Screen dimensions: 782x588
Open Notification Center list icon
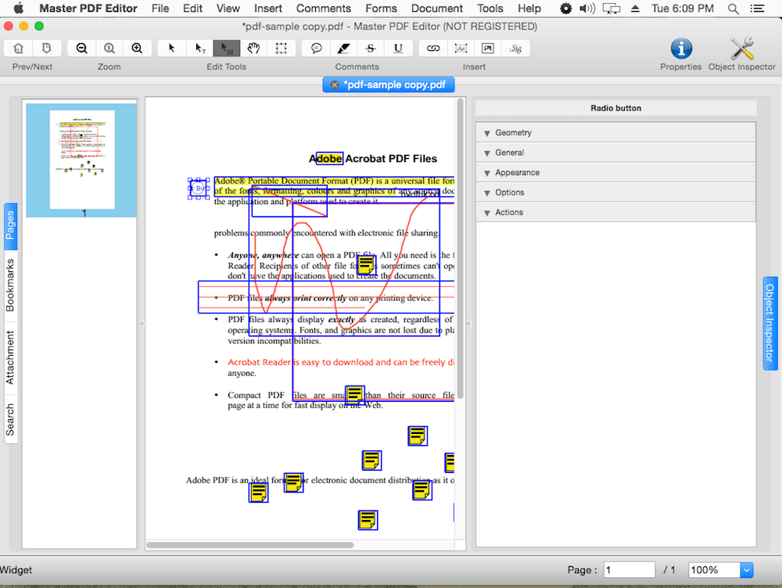[757, 9]
